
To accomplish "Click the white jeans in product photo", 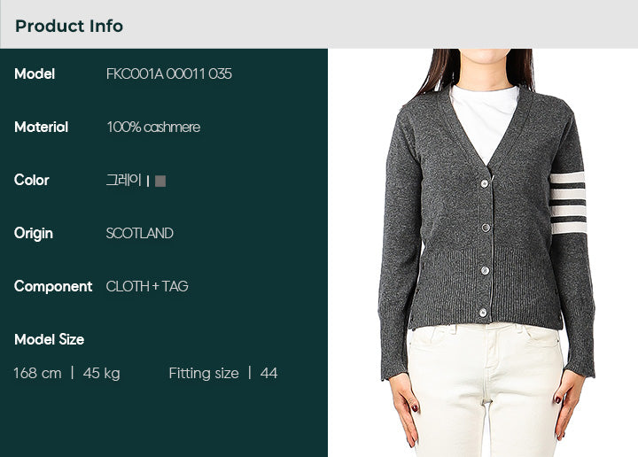I will tap(486, 389).
